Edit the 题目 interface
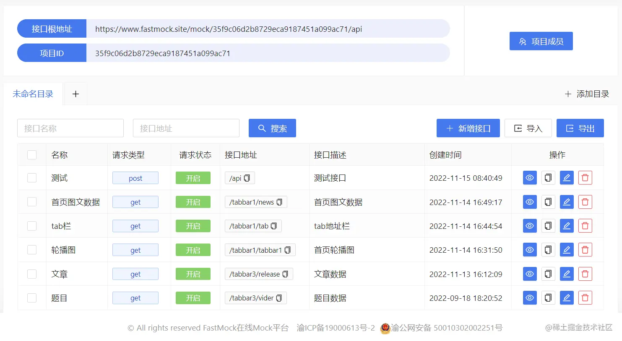Screen dimensions: 622x341 point(567,298)
